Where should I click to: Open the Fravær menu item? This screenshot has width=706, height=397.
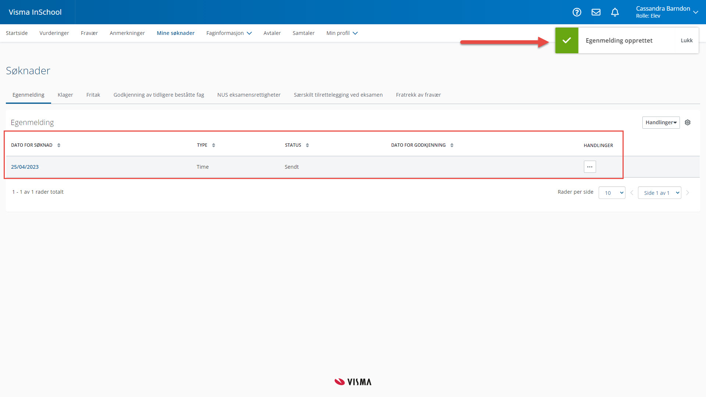(x=89, y=33)
